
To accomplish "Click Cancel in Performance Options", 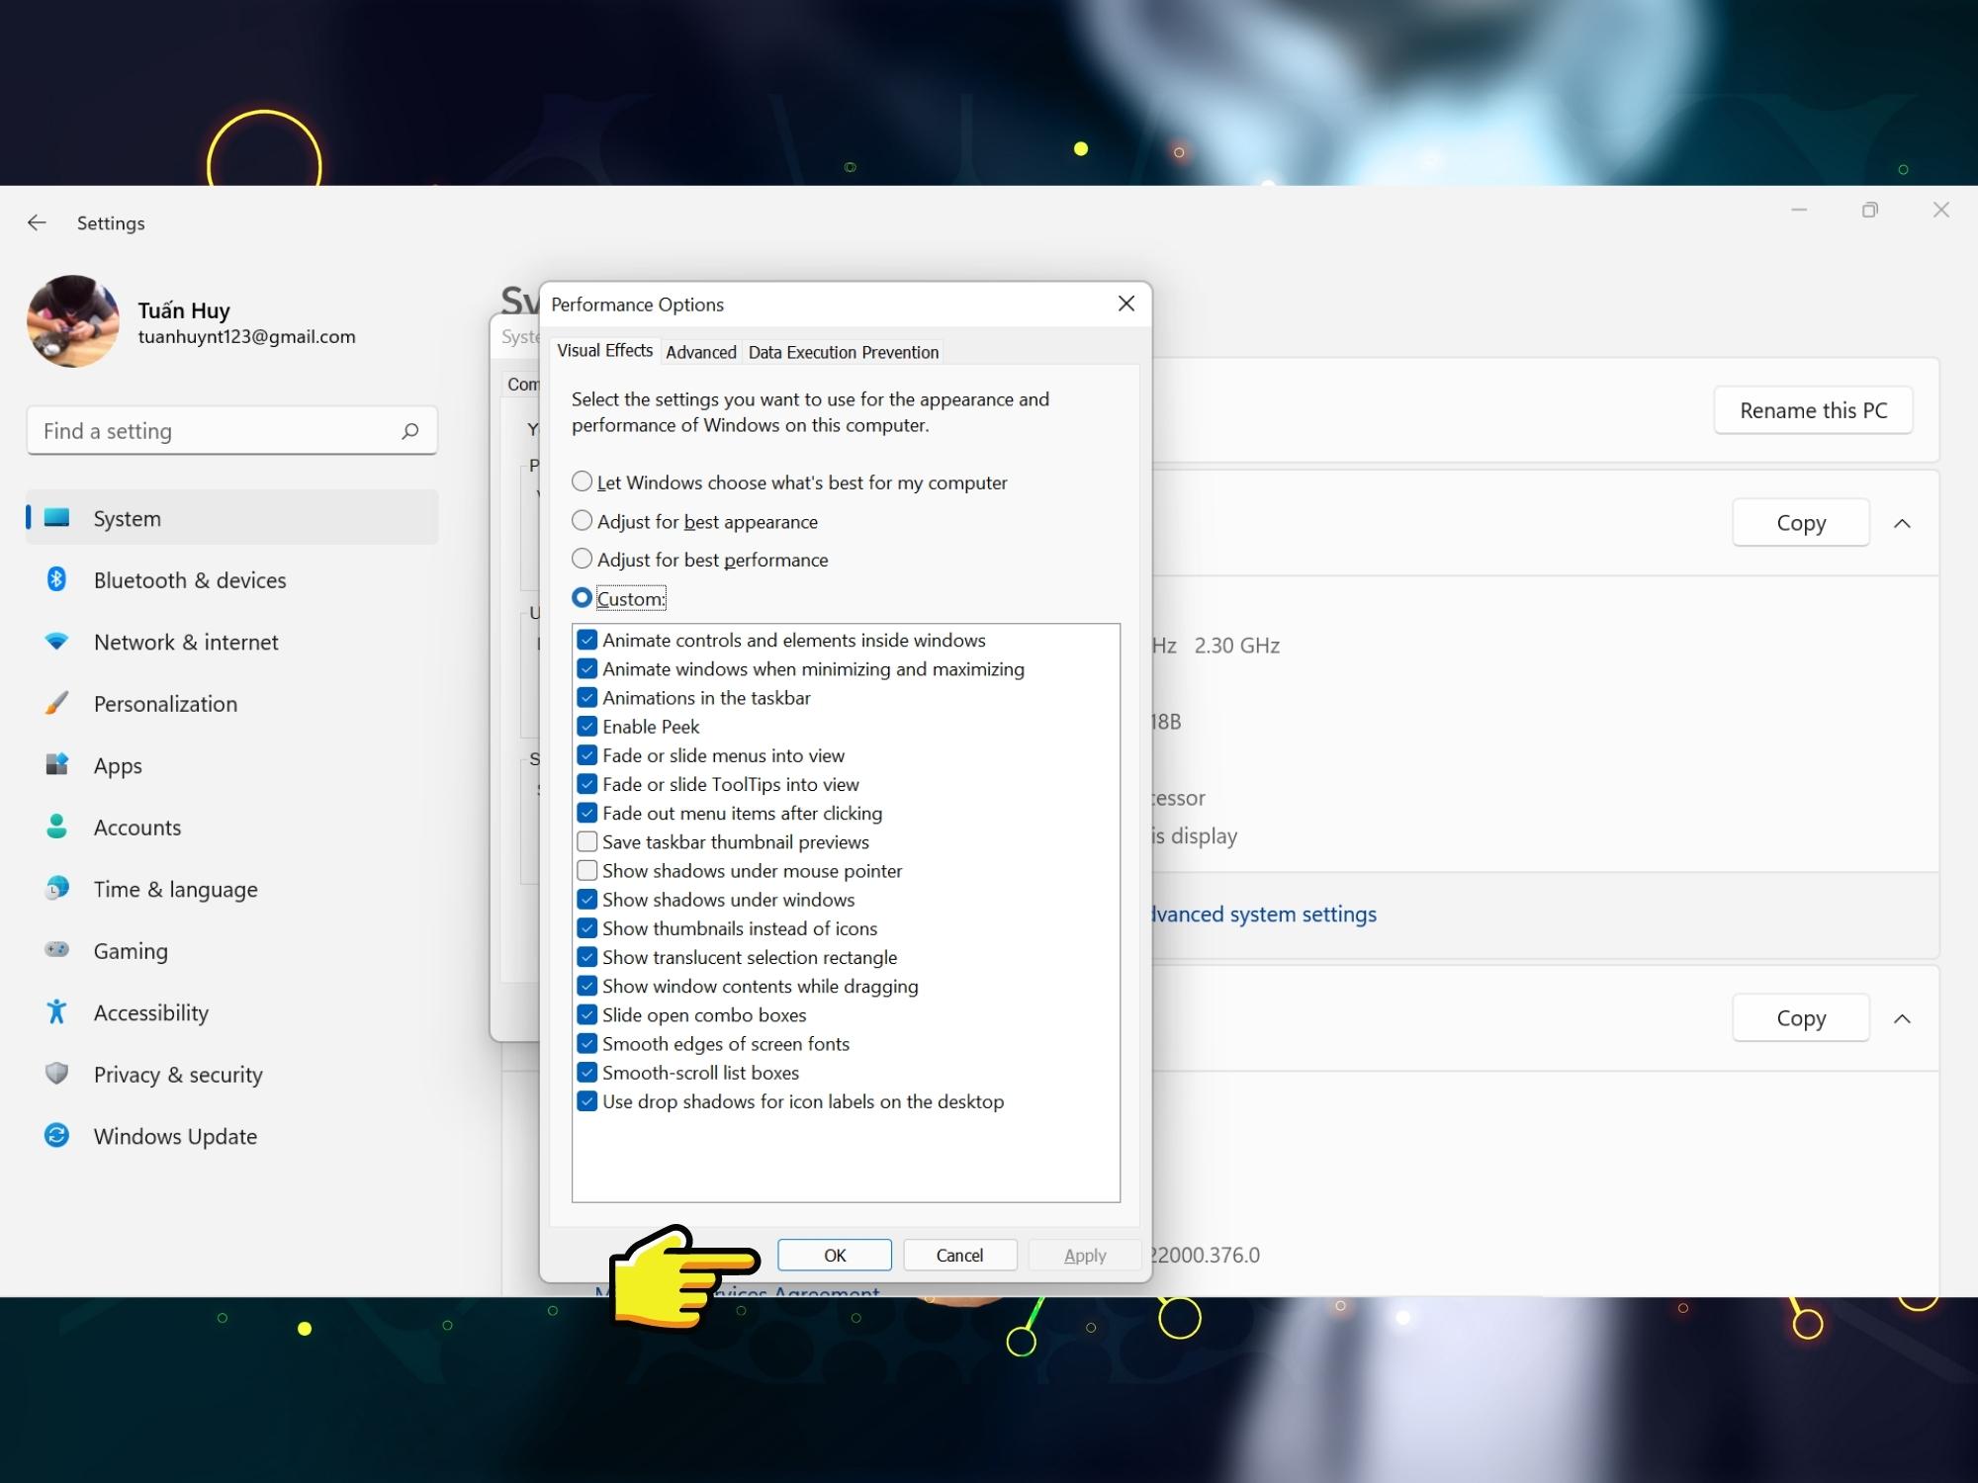I will point(959,1255).
